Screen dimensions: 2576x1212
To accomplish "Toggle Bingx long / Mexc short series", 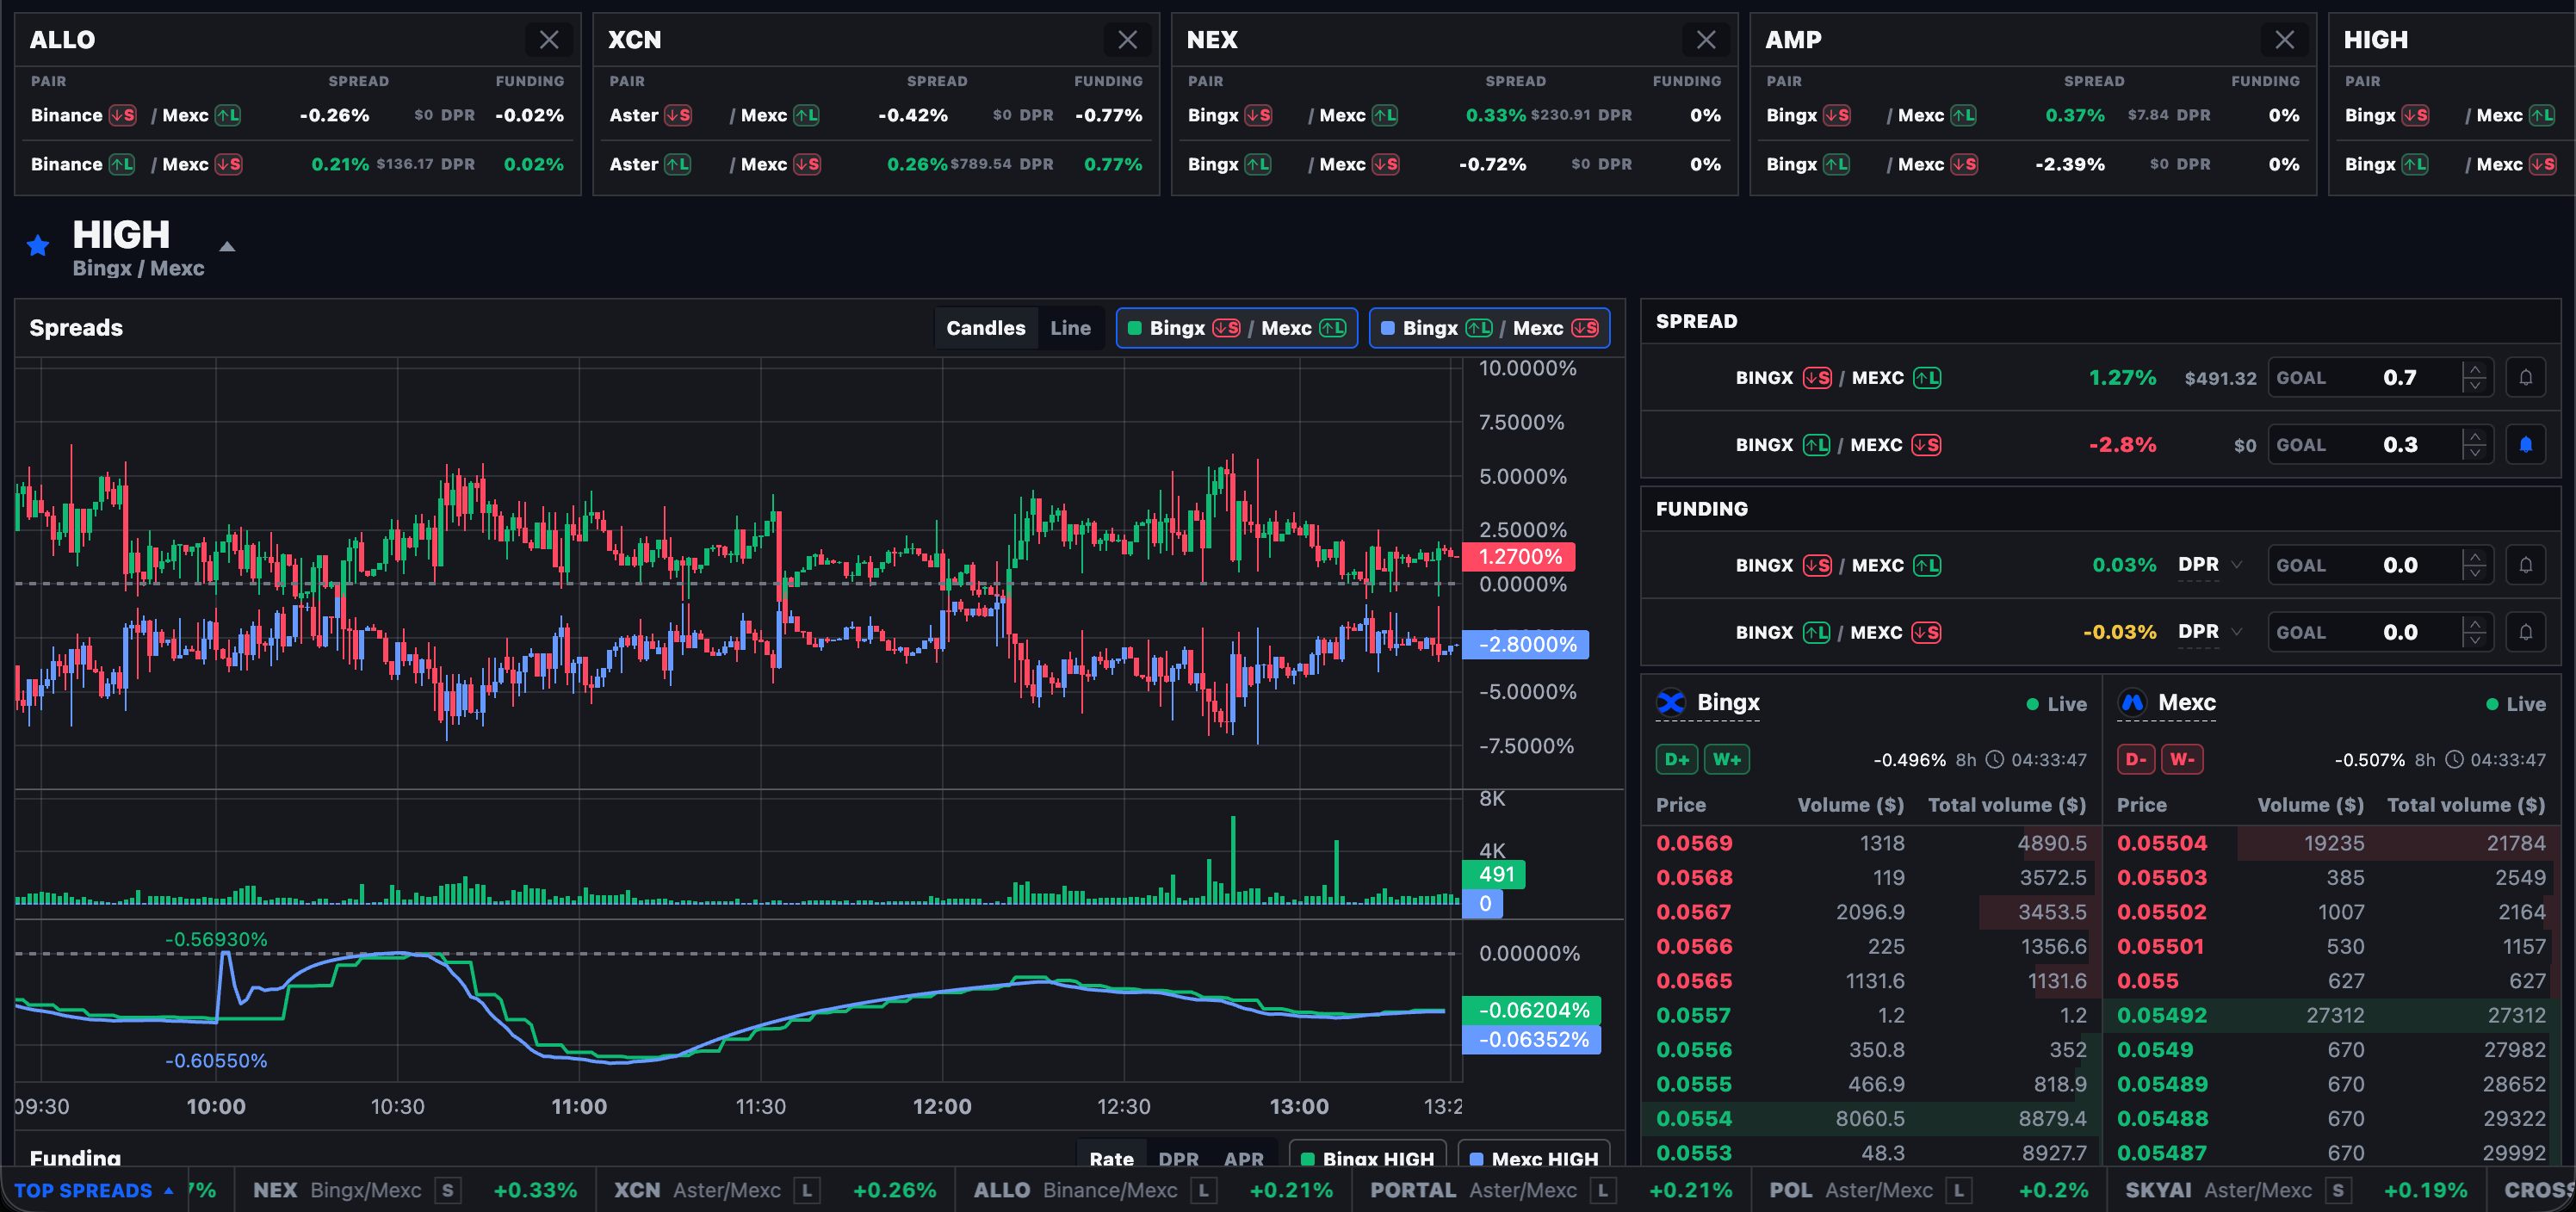I will click(1489, 328).
